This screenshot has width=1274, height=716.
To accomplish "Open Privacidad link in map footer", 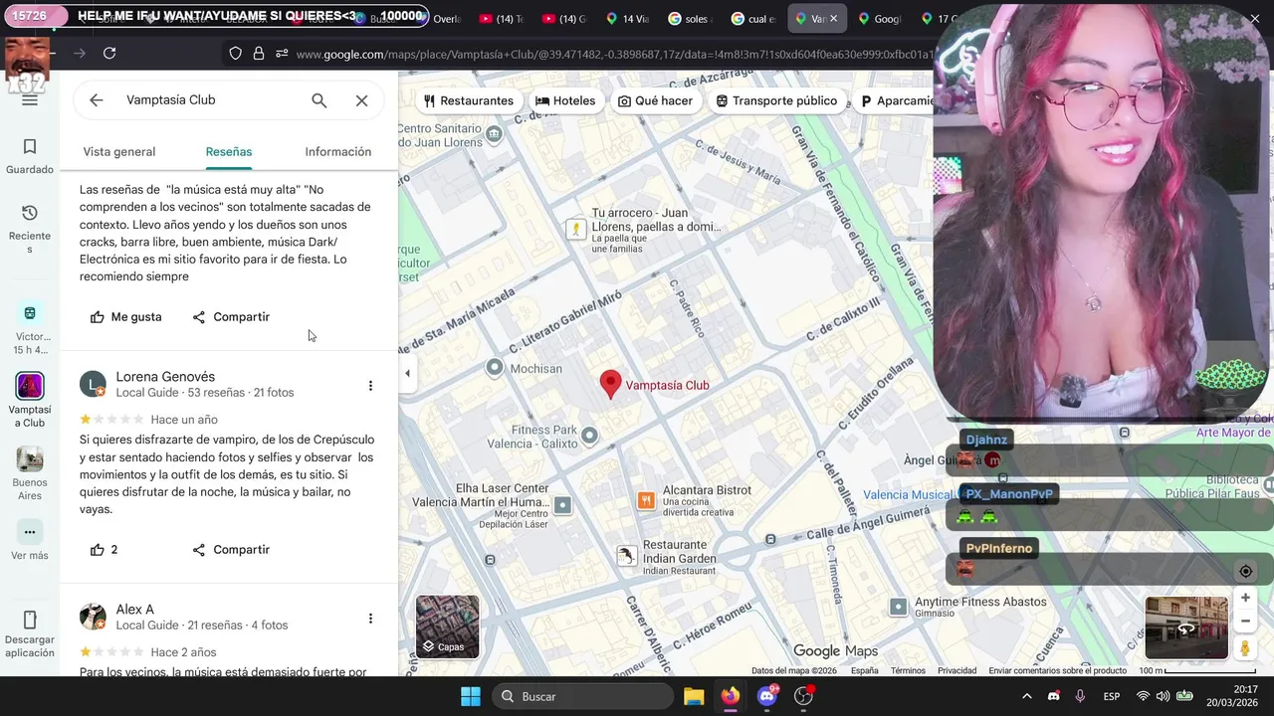I will tap(956, 671).
